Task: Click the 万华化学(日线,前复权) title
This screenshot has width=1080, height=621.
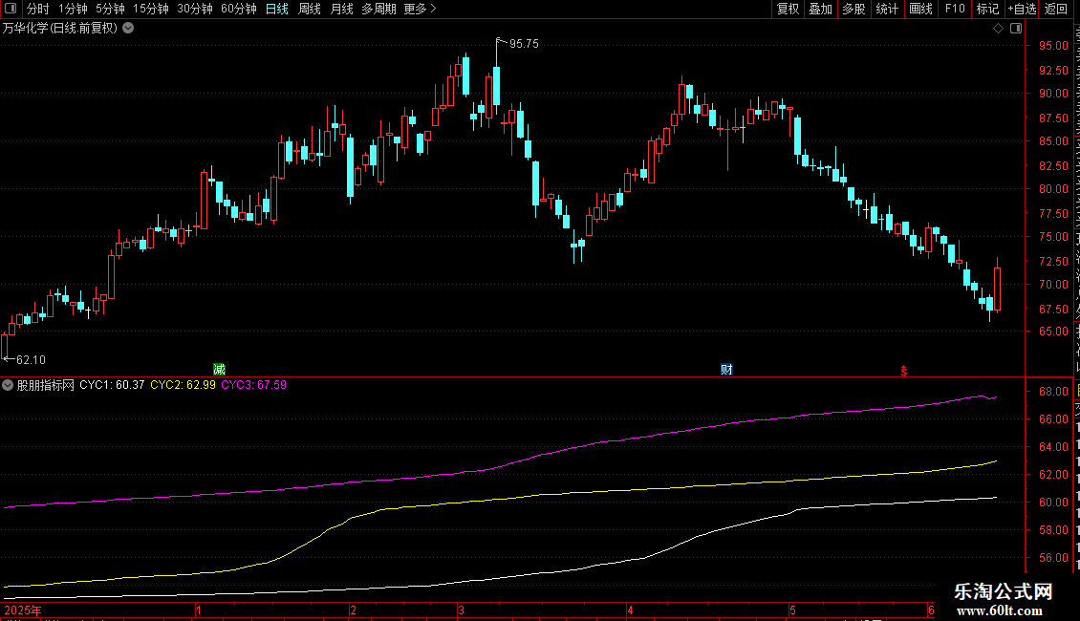Action: [x=60, y=29]
